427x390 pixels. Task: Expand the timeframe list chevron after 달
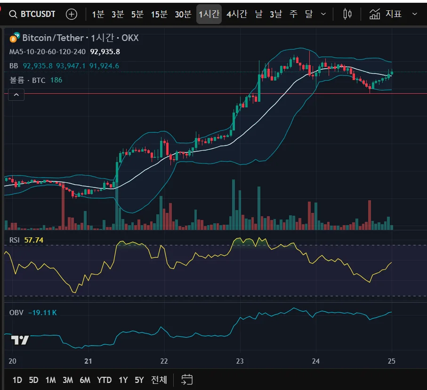[323, 14]
